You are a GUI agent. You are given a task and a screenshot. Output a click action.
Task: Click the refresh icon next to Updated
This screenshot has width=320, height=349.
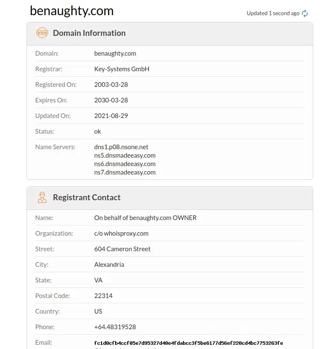305,13
